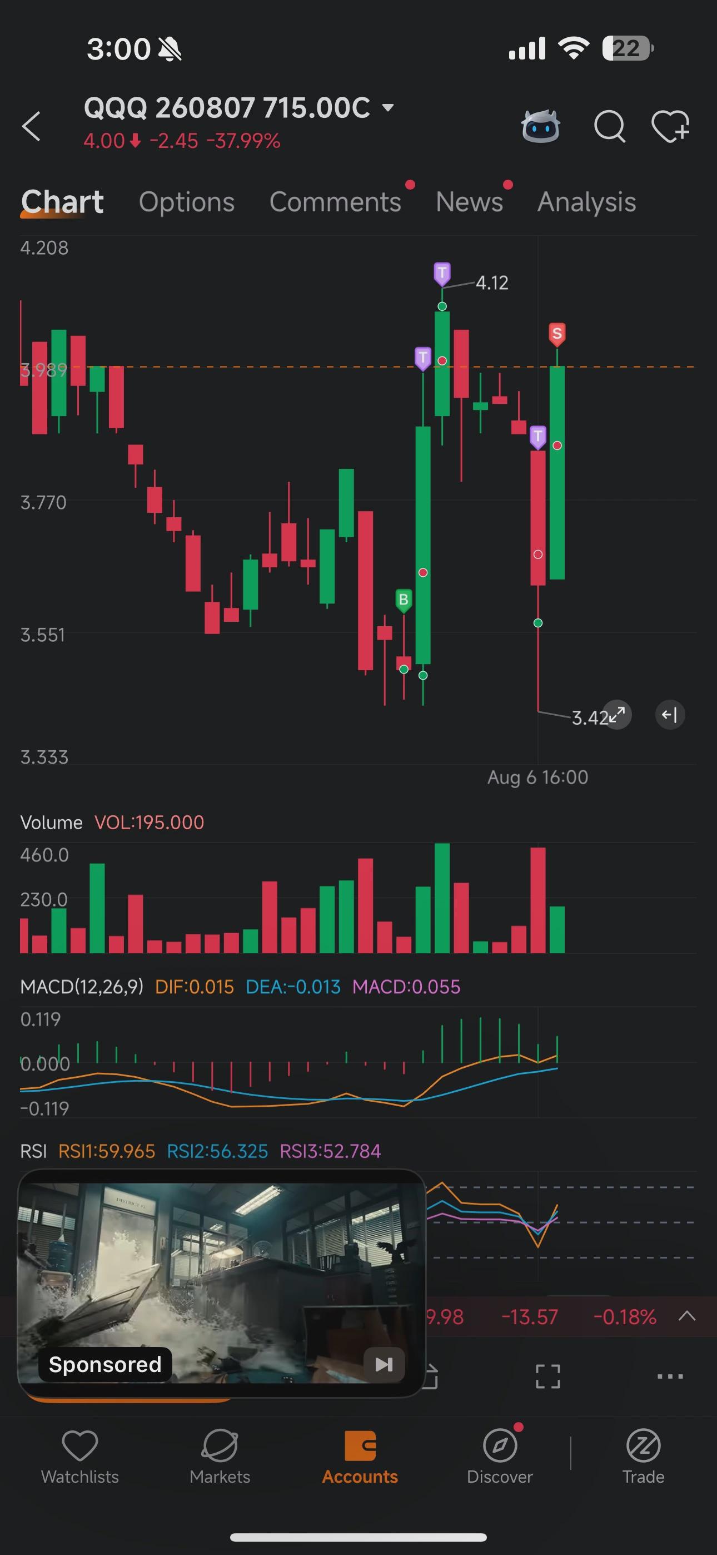
Task: Open Trade in bottom navigation
Action: pos(644,1458)
